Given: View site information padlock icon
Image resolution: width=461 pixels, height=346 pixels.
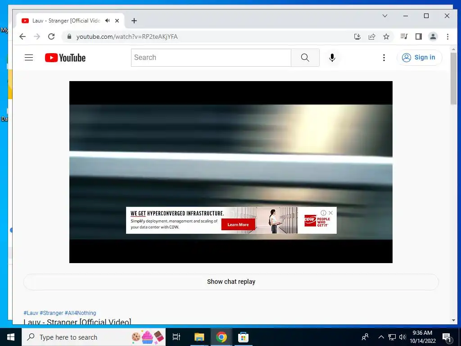Looking at the screenshot, I should tap(69, 36).
